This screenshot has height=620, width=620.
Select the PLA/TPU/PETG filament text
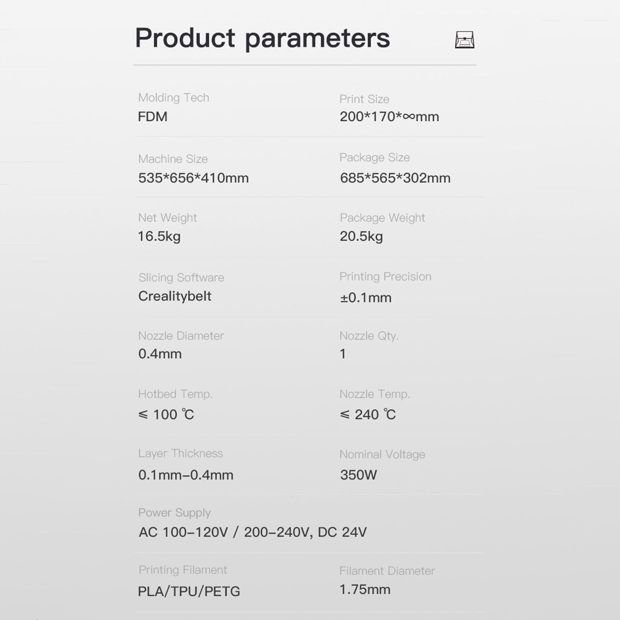189,592
